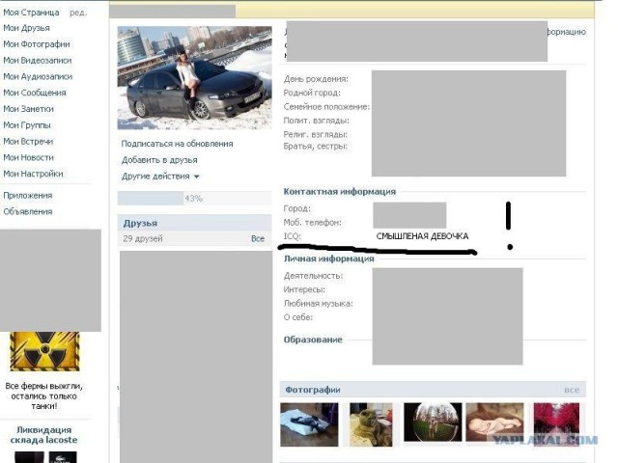
Task: Click the Братья, сестры: label
Action: 316,146
